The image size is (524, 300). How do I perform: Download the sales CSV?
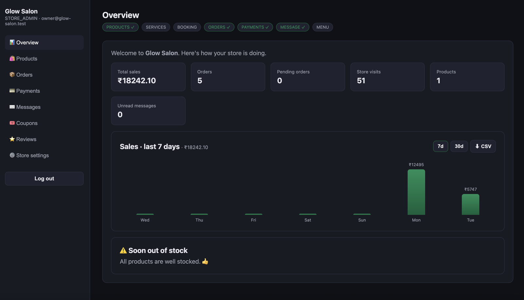click(483, 146)
